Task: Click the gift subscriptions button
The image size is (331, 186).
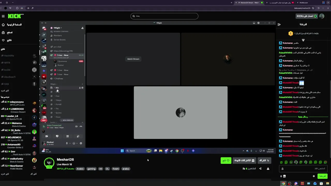Action: (244, 160)
